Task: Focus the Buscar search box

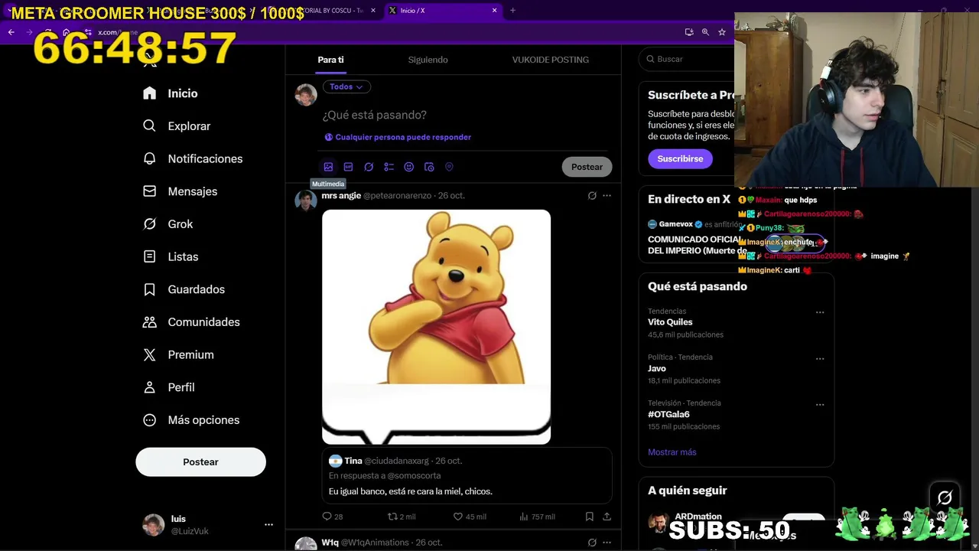Action: point(688,59)
